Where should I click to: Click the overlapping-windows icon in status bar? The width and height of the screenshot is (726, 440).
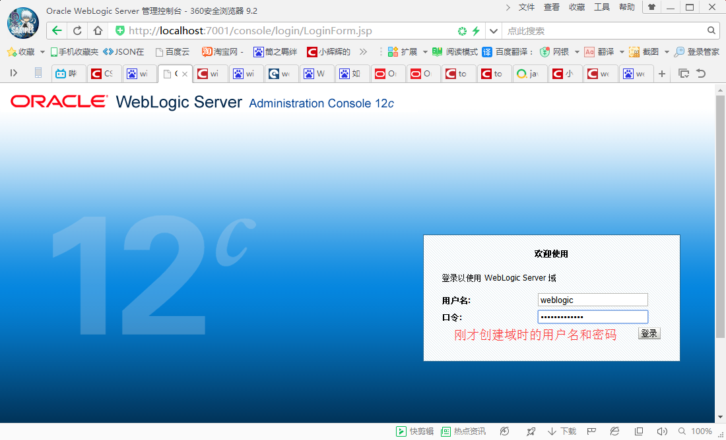coord(638,431)
